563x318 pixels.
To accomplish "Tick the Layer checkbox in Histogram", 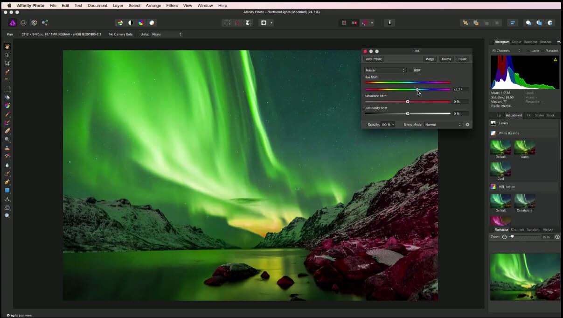I will [528, 50].
